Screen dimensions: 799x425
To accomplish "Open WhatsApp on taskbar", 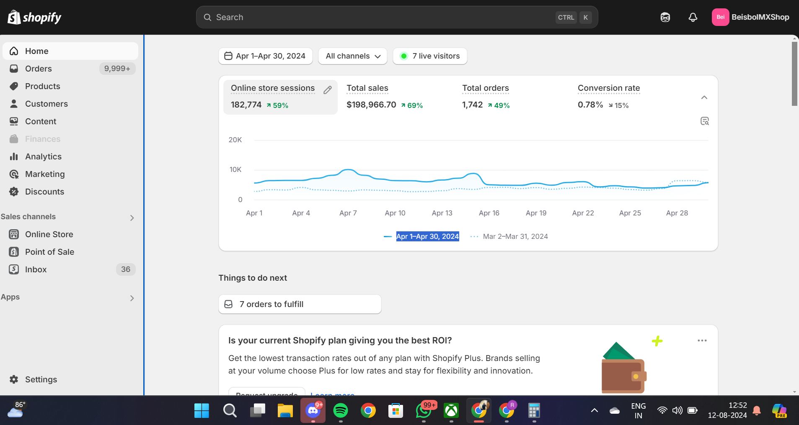I will pyautogui.click(x=424, y=411).
